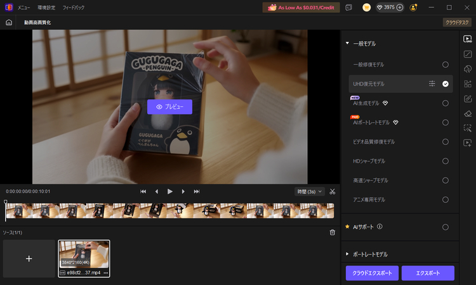The width and height of the screenshot is (476, 285).
Task: Click the As Low As $0.031/Credit banner
Action: [301, 8]
